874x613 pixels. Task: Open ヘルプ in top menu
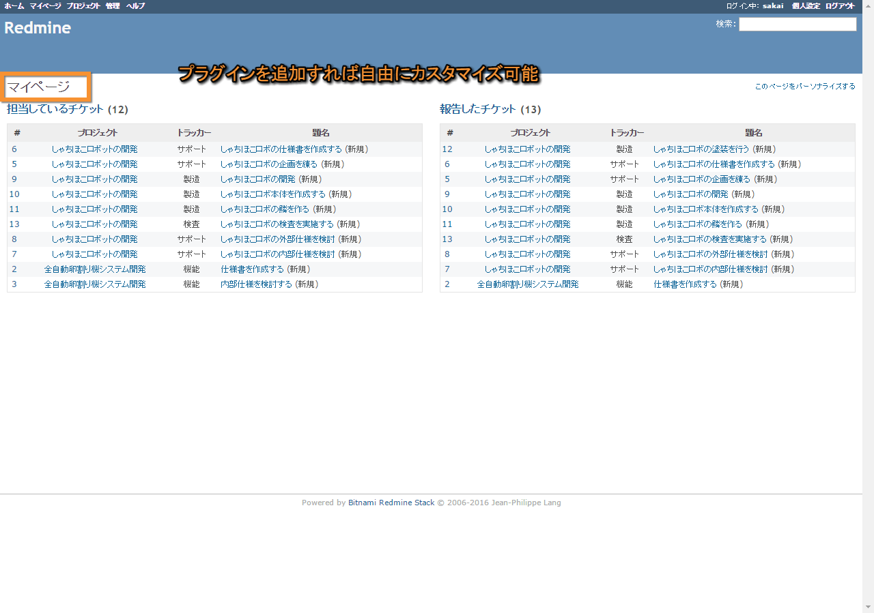(135, 5)
